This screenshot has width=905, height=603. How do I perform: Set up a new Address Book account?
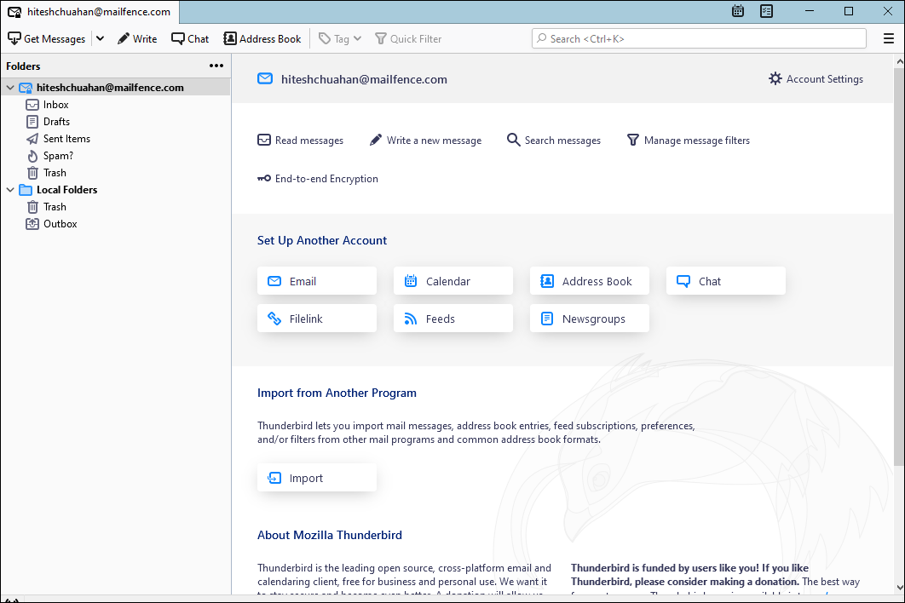point(590,281)
